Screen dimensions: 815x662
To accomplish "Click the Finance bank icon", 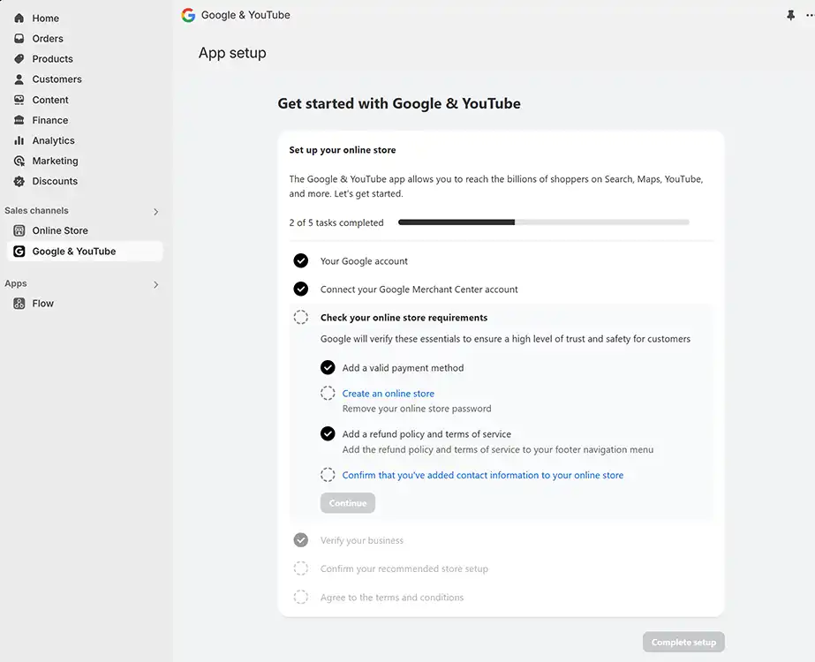I will coord(19,120).
